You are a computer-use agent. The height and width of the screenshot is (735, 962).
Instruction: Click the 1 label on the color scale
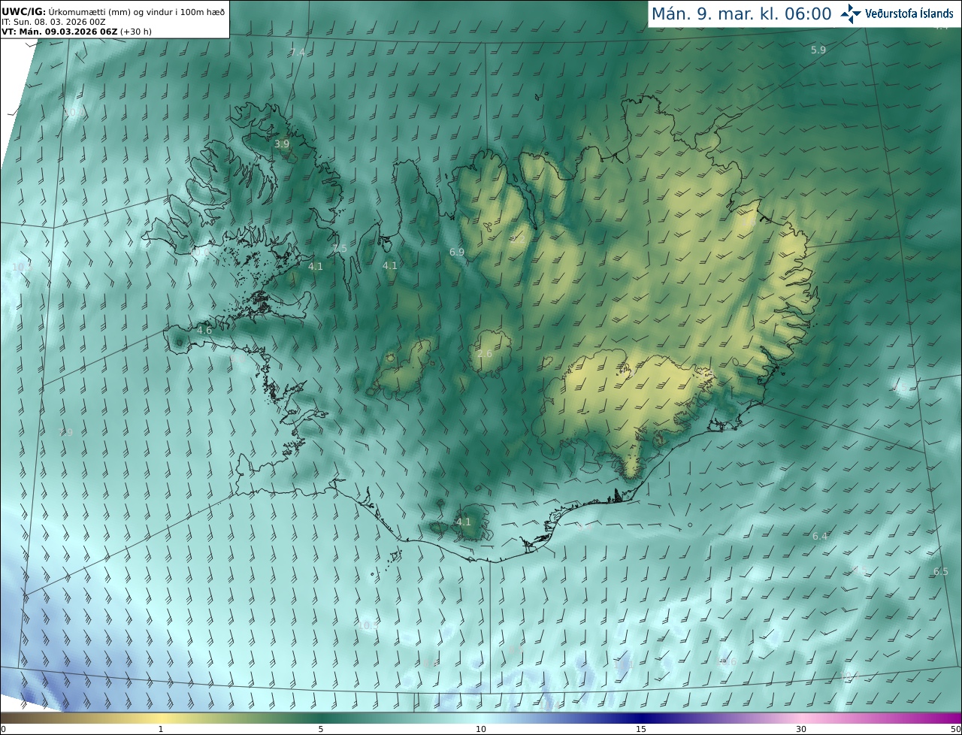pos(161,730)
